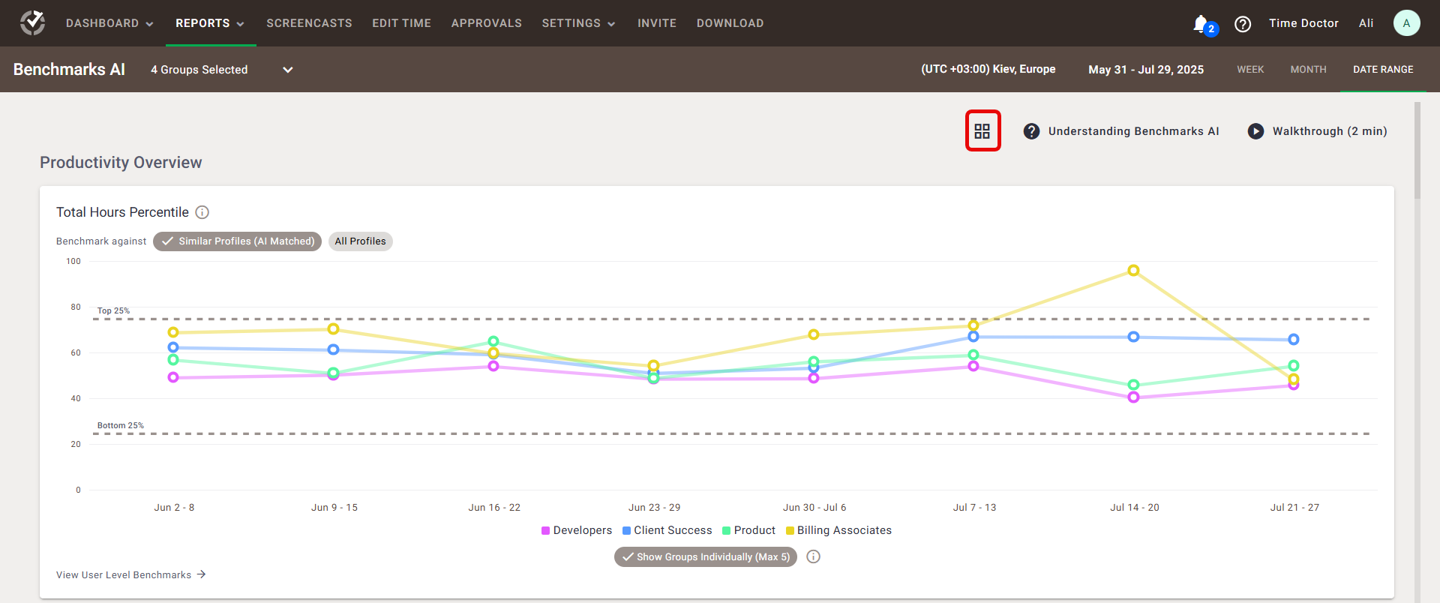The image size is (1440, 603).
Task: Click the Time Doctor checkmark logo
Action: click(32, 23)
